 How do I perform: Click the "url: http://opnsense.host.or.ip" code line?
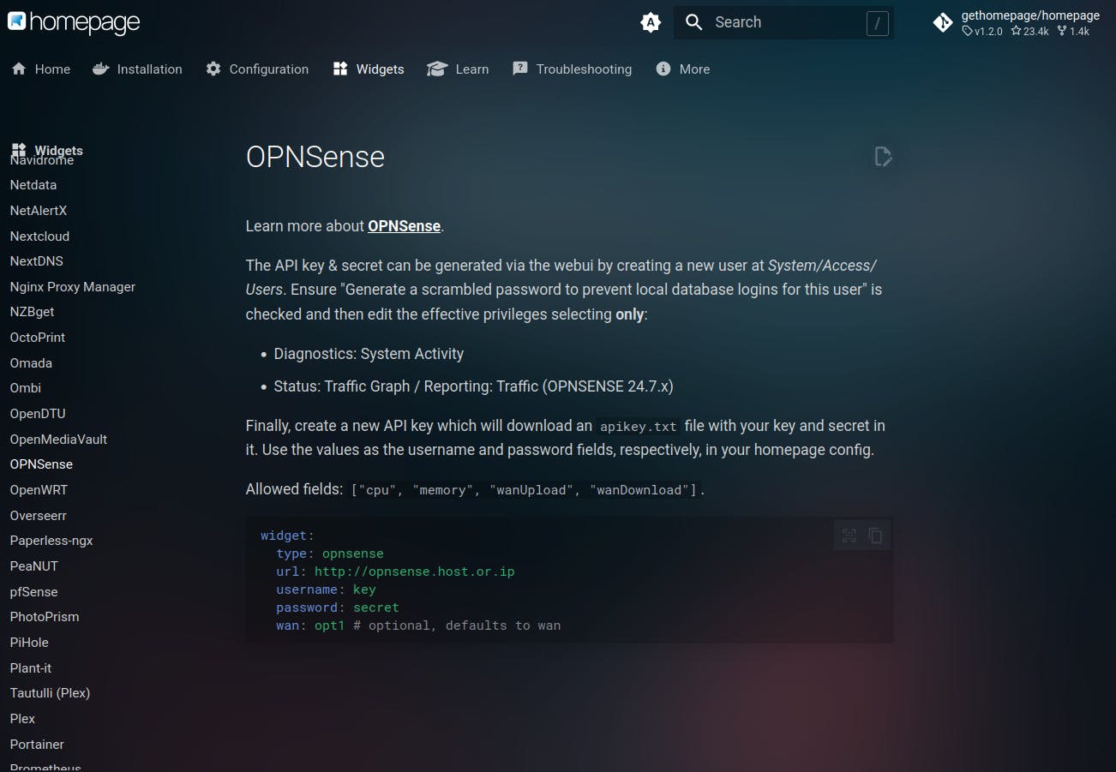(x=395, y=572)
